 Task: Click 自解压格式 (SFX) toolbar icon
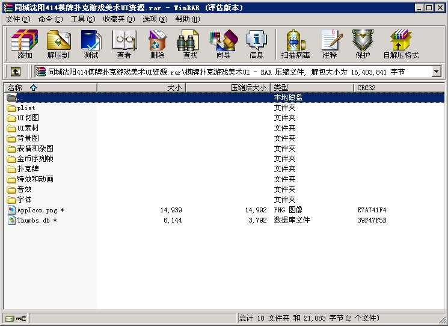(401, 43)
